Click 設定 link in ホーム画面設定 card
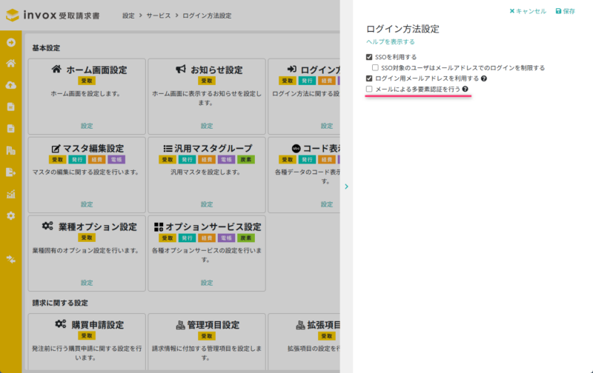 (87, 126)
